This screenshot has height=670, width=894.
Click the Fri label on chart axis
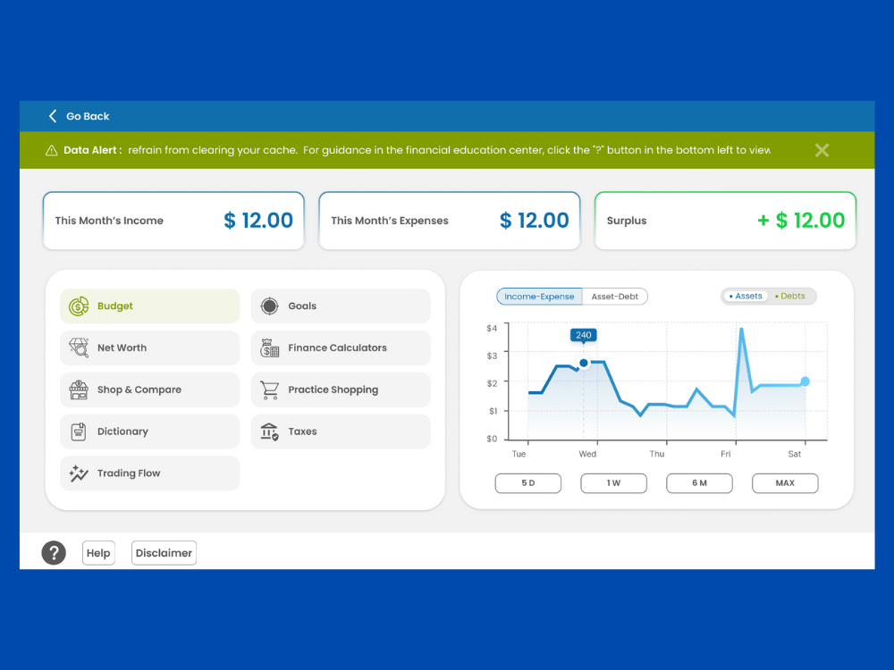coord(725,454)
